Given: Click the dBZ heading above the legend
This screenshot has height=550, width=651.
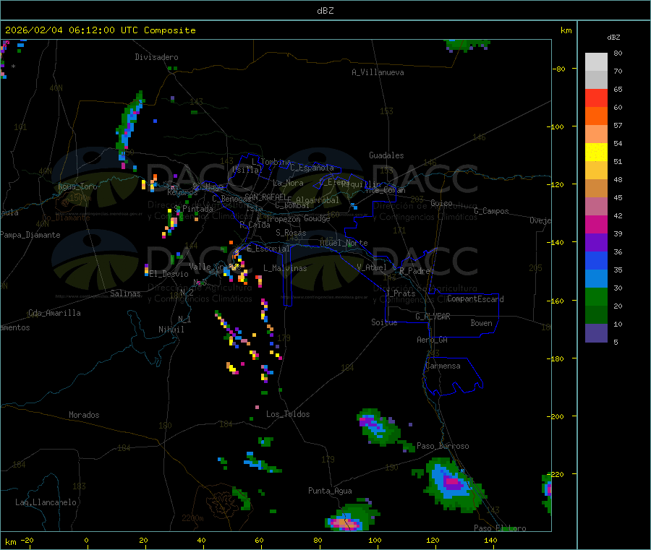Looking at the screenshot, I should pyautogui.click(x=613, y=38).
